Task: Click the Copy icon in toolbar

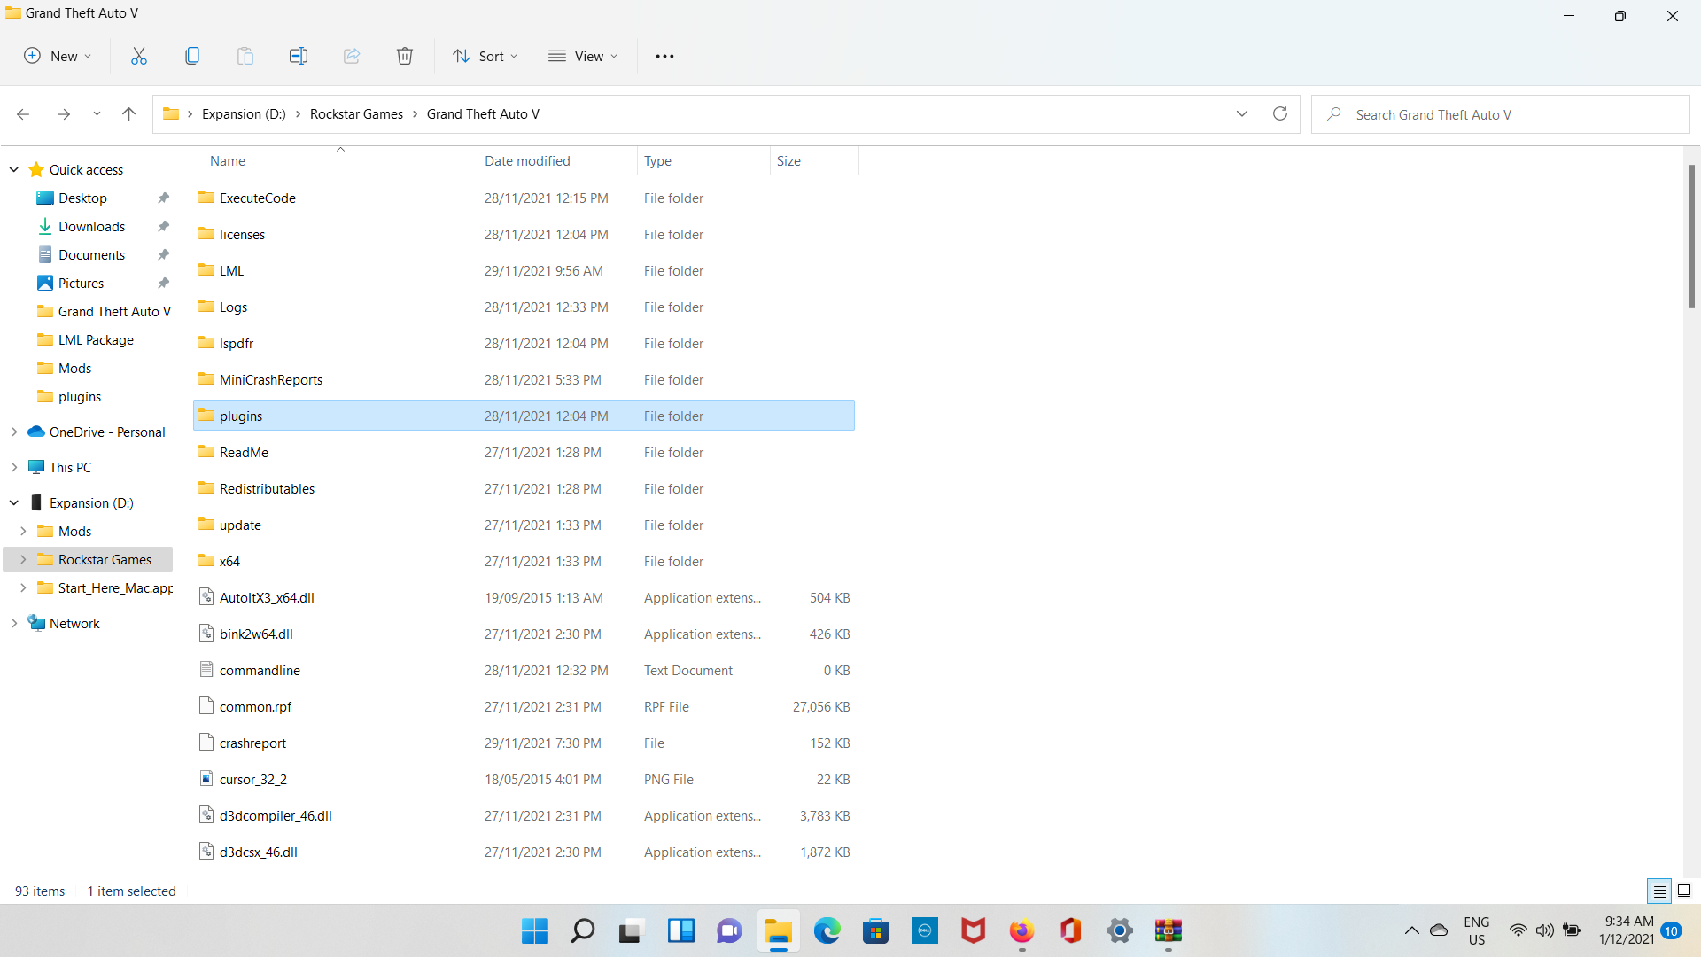Action: point(192,56)
